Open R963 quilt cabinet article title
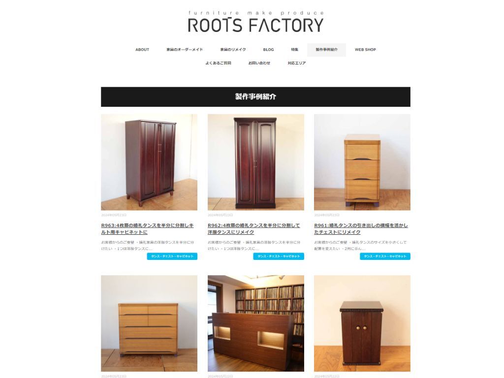Viewport: 504px width, 378px height. pos(148,228)
